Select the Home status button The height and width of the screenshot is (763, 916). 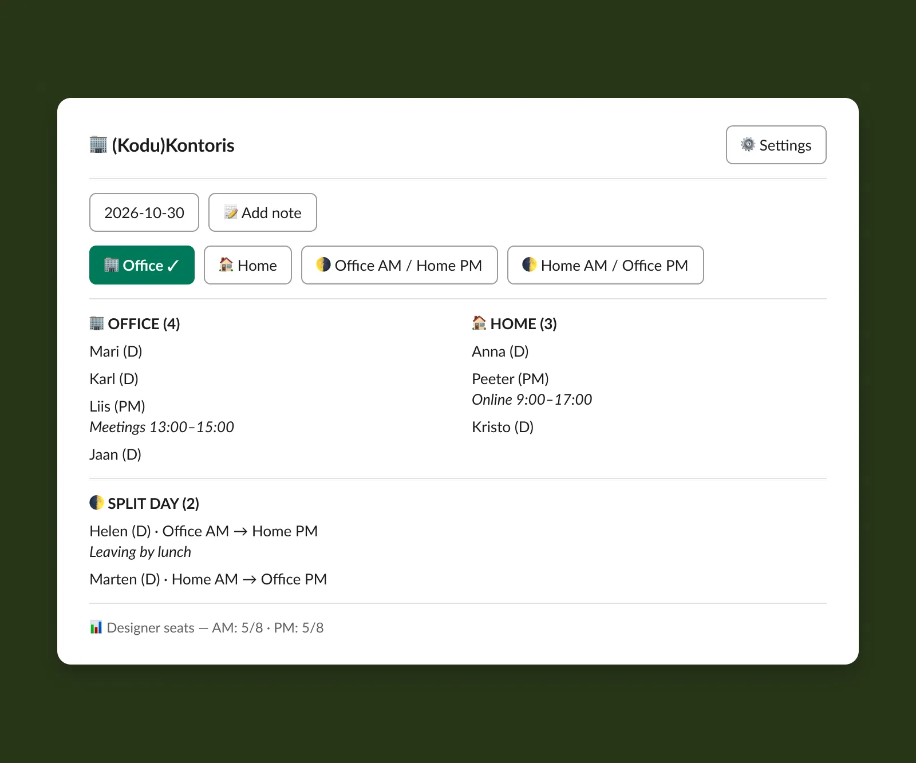pos(248,265)
